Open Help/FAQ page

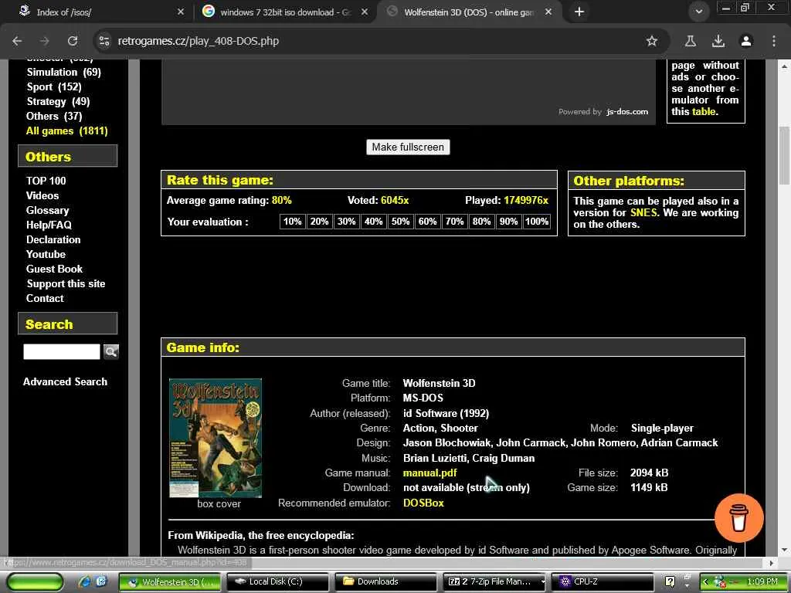click(x=49, y=225)
